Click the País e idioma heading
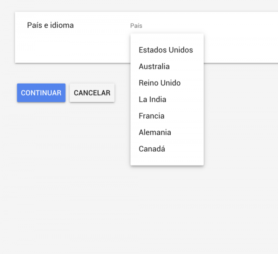 pyautogui.click(x=50, y=25)
